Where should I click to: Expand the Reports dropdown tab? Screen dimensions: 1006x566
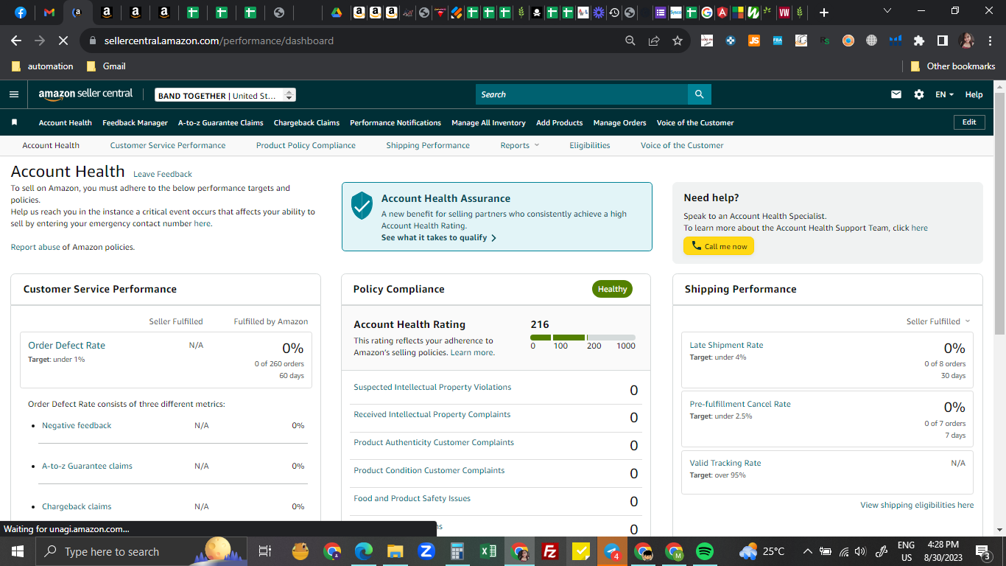pyautogui.click(x=520, y=145)
